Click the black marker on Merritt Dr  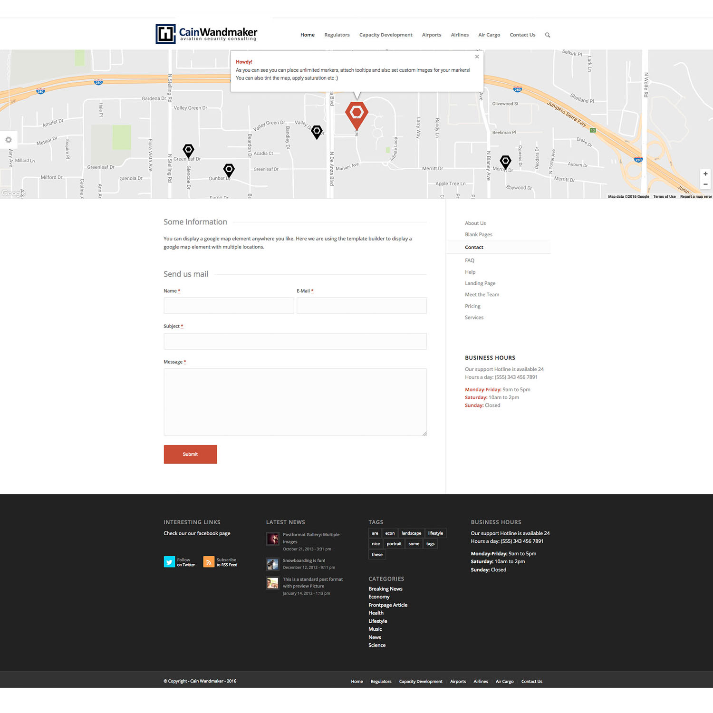click(506, 162)
